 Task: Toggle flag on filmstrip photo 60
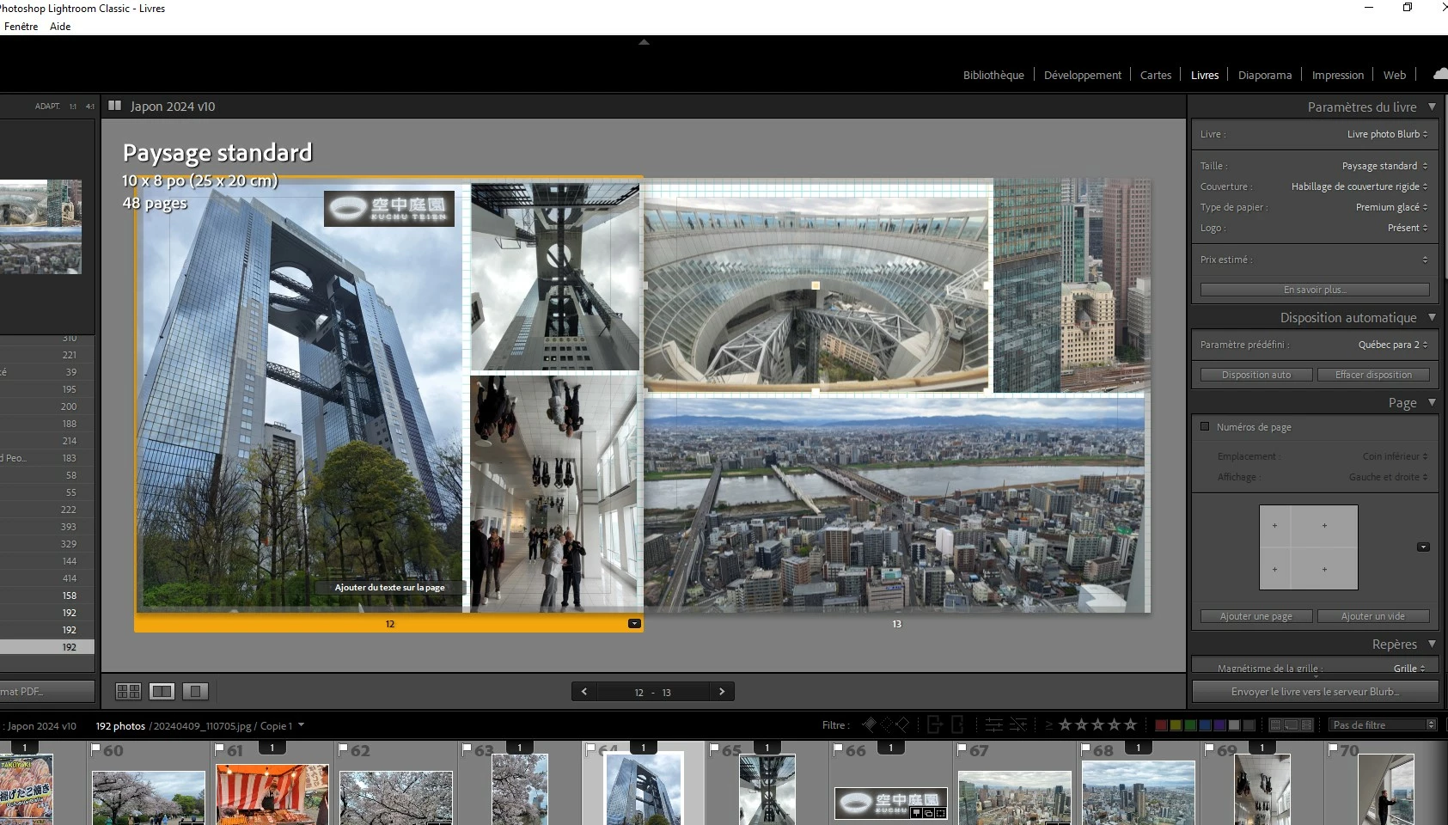pos(96,749)
